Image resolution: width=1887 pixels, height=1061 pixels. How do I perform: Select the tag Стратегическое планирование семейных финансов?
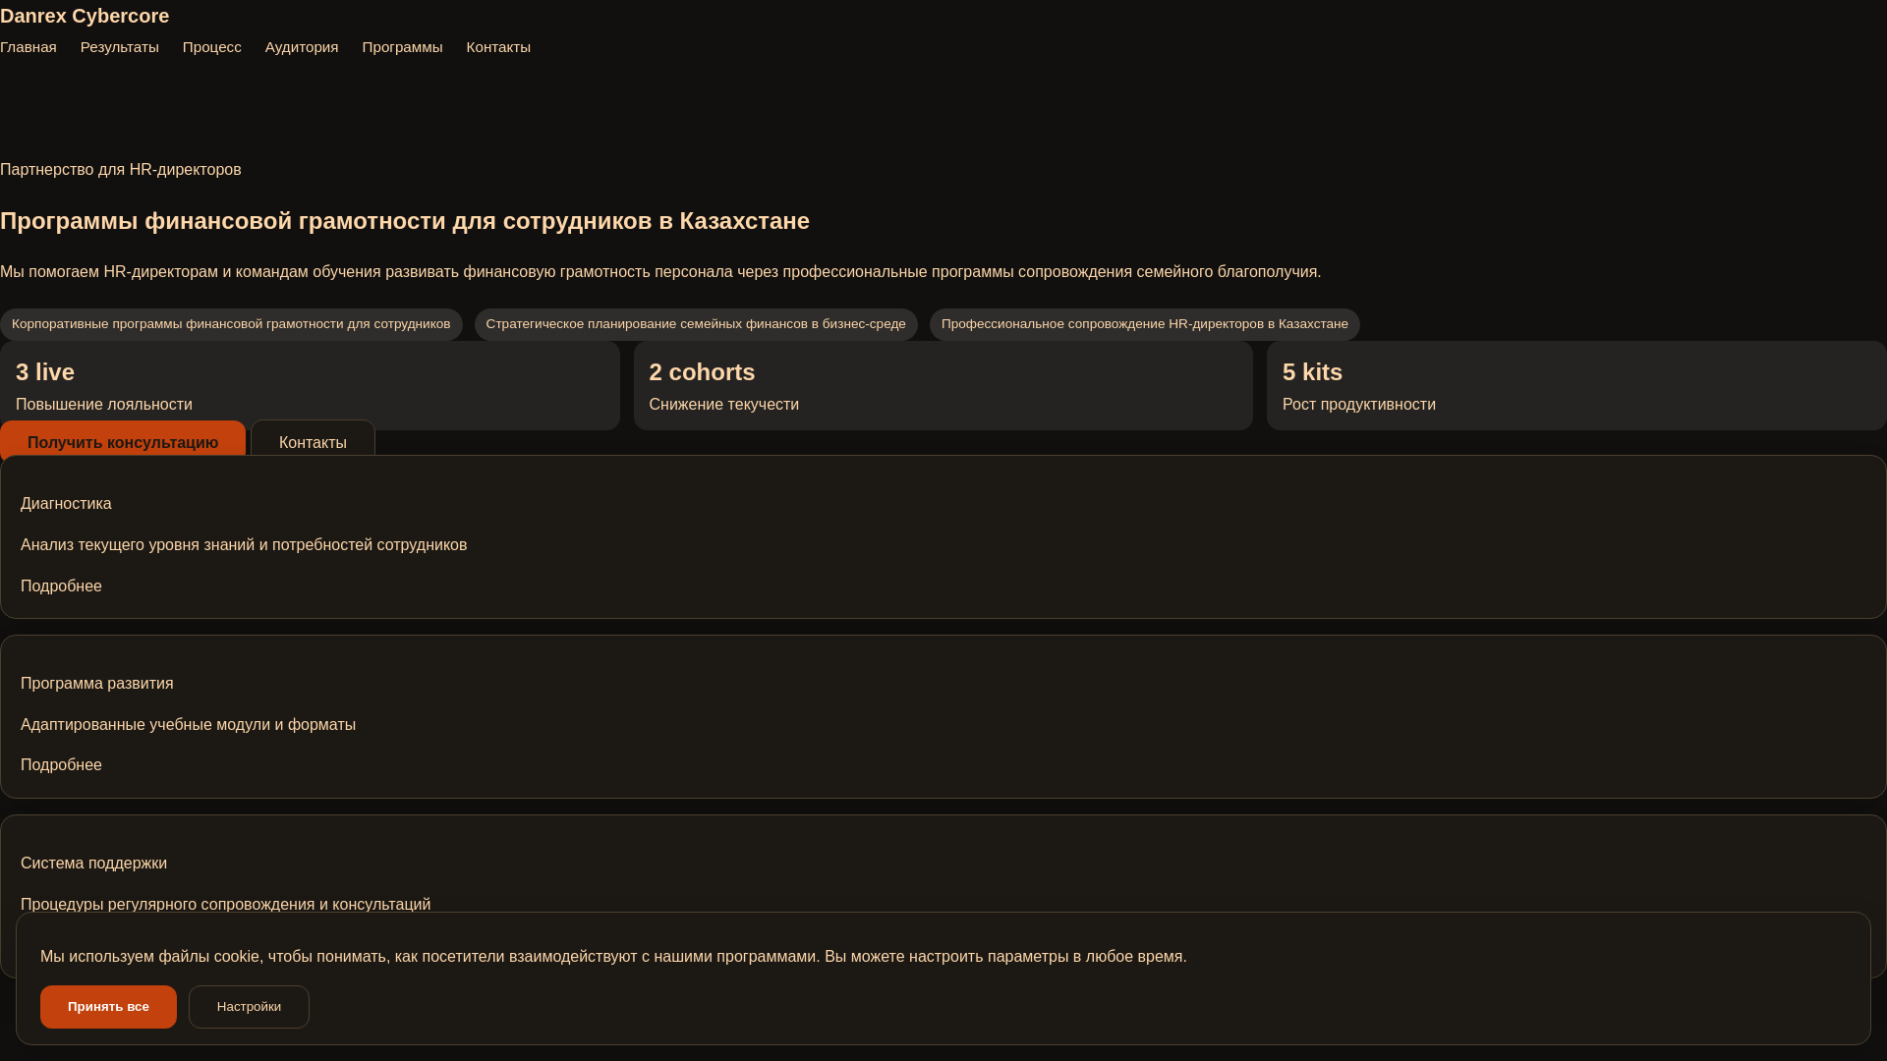pos(696,324)
